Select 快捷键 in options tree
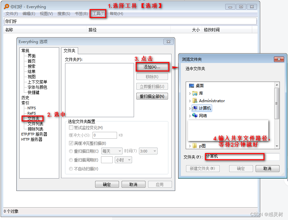This screenshot has height=220, width=288. click(33, 92)
